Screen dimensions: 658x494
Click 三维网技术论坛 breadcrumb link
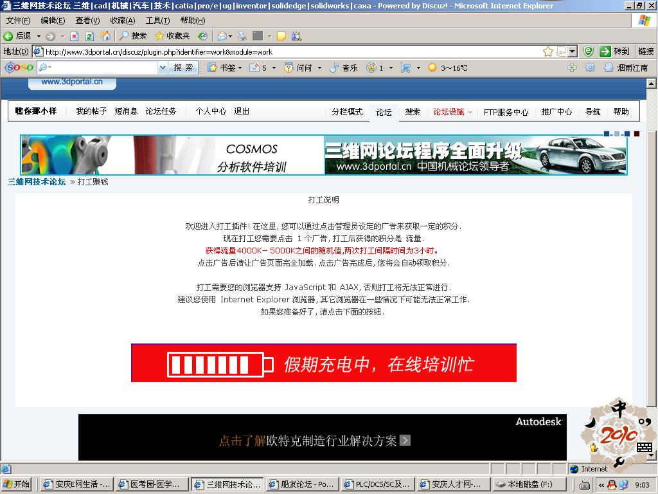pyautogui.click(x=37, y=182)
